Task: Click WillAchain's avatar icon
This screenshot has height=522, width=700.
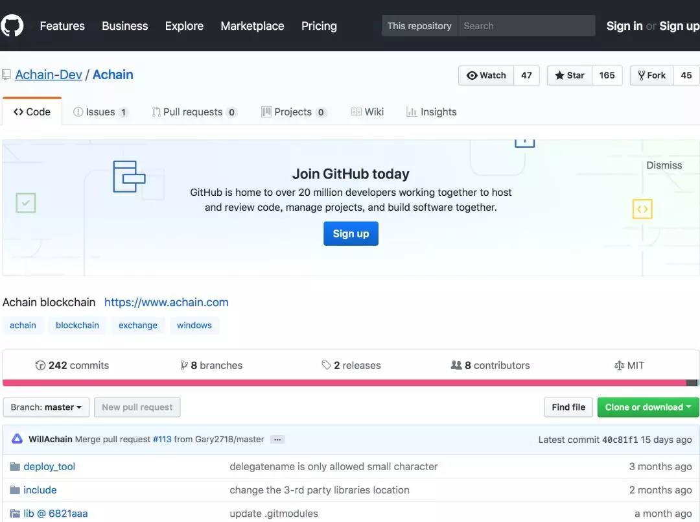Action: [x=17, y=439]
